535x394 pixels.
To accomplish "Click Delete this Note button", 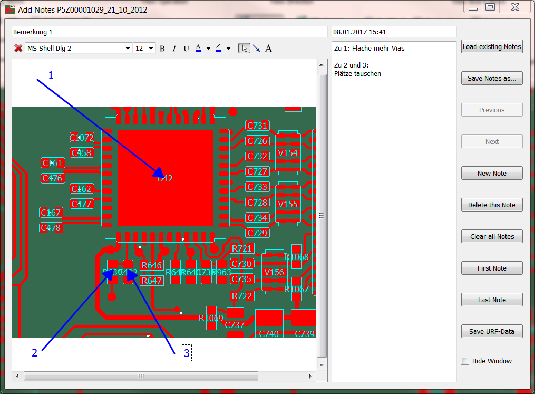I will click(x=492, y=205).
